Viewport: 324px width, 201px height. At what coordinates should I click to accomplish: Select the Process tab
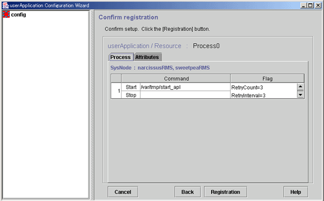(x=120, y=57)
